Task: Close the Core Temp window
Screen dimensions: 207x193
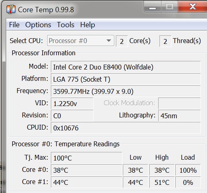Action: 192,7
